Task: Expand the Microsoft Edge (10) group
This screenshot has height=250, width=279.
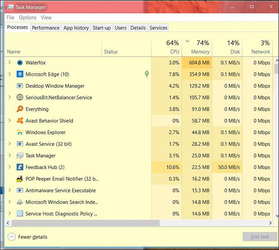Action: (10, 74)
